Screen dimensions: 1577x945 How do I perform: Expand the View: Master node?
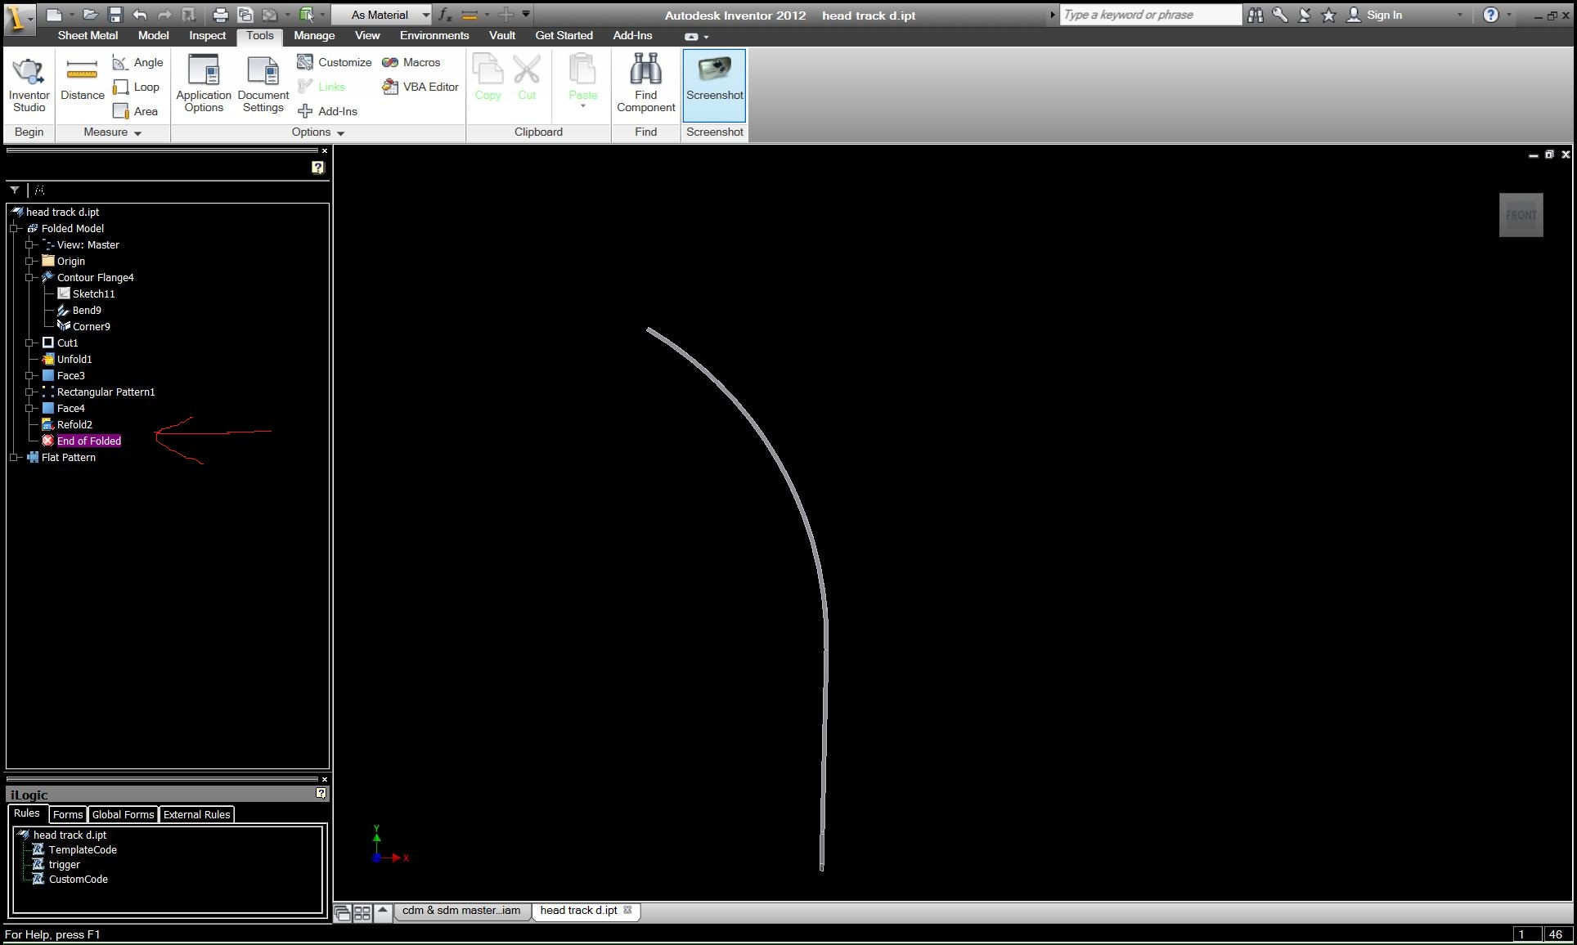[x=29, y=244]
